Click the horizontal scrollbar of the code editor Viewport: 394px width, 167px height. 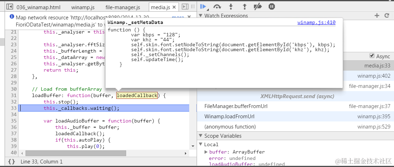75,153
